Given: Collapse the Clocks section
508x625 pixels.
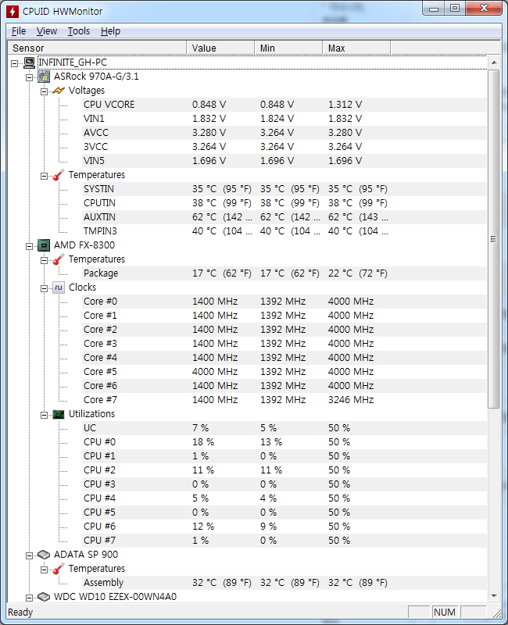Looking at the screenshot, I should pos(45,287).
